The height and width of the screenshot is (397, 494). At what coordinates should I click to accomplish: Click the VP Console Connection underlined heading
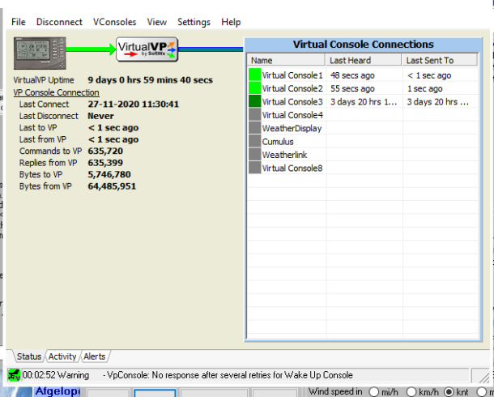(x=56, y=92)
